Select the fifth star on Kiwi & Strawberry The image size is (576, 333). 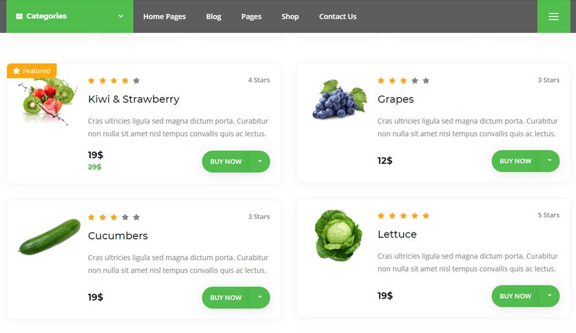click(x=136, y=80)
